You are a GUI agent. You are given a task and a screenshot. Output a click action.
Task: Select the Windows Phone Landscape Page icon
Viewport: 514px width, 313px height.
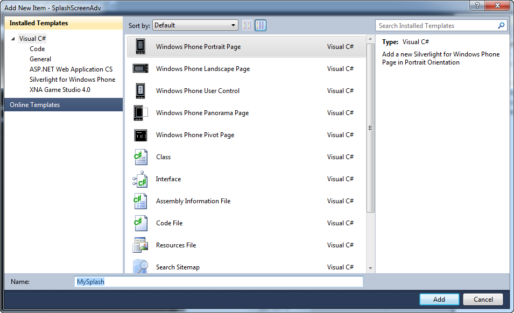pyautogui.click(x=140, y=69)
